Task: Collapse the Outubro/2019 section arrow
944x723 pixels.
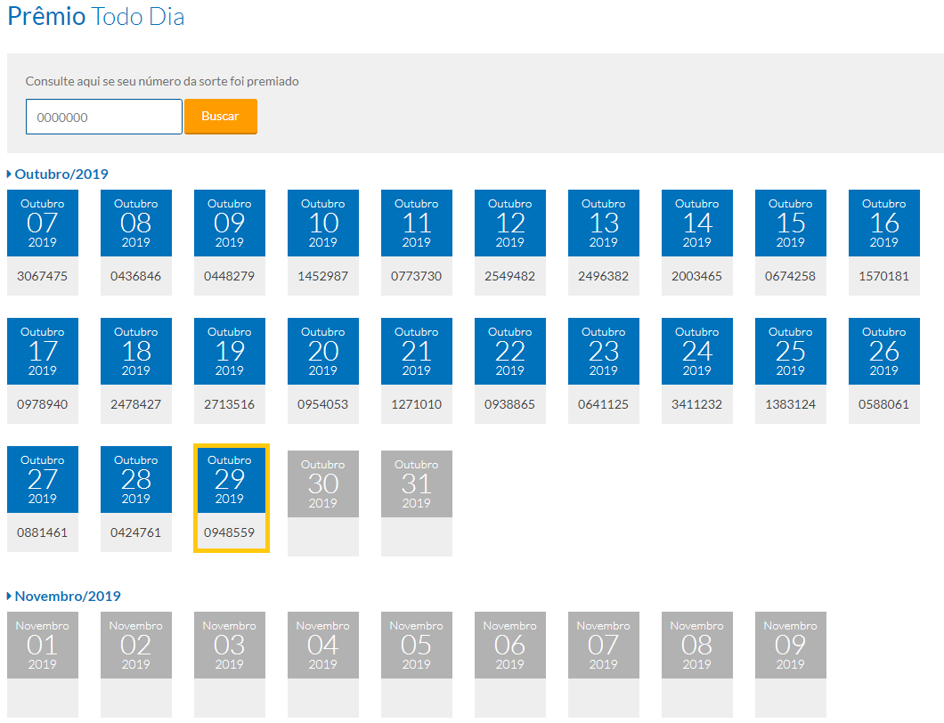Action: pyautogui.click(x=10, y=175)
